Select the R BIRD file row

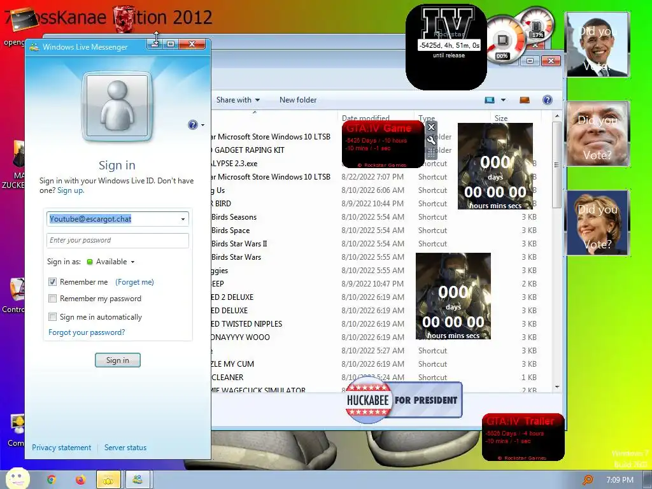click(376, 204)
